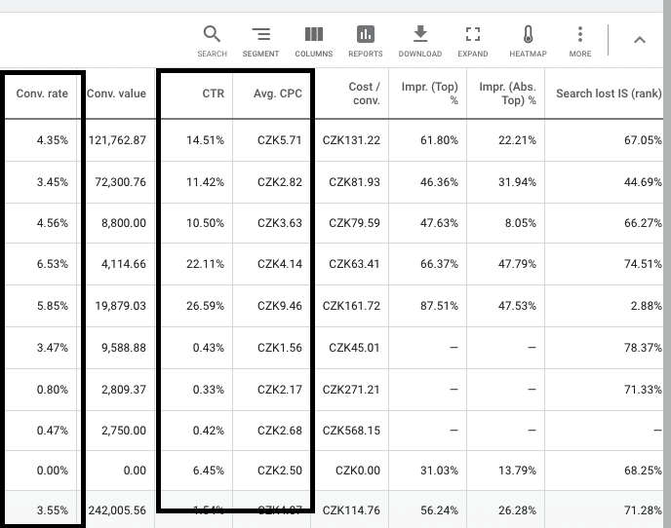Select the 8,800.00 conv. value cell
671x528 pixels.
click(124, 223)
